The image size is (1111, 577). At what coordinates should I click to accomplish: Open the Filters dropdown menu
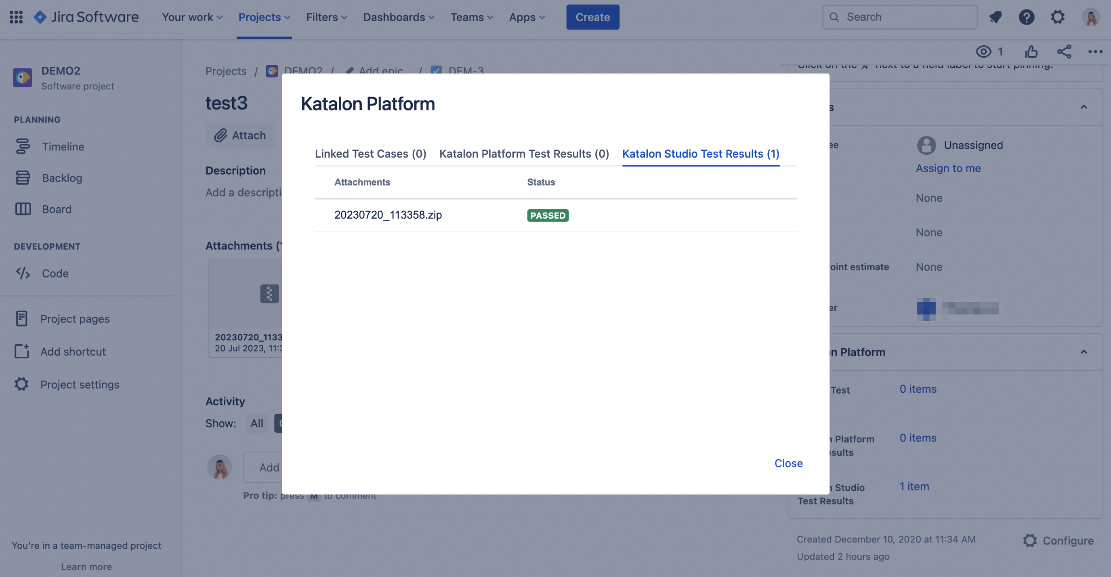pos(326,17)
